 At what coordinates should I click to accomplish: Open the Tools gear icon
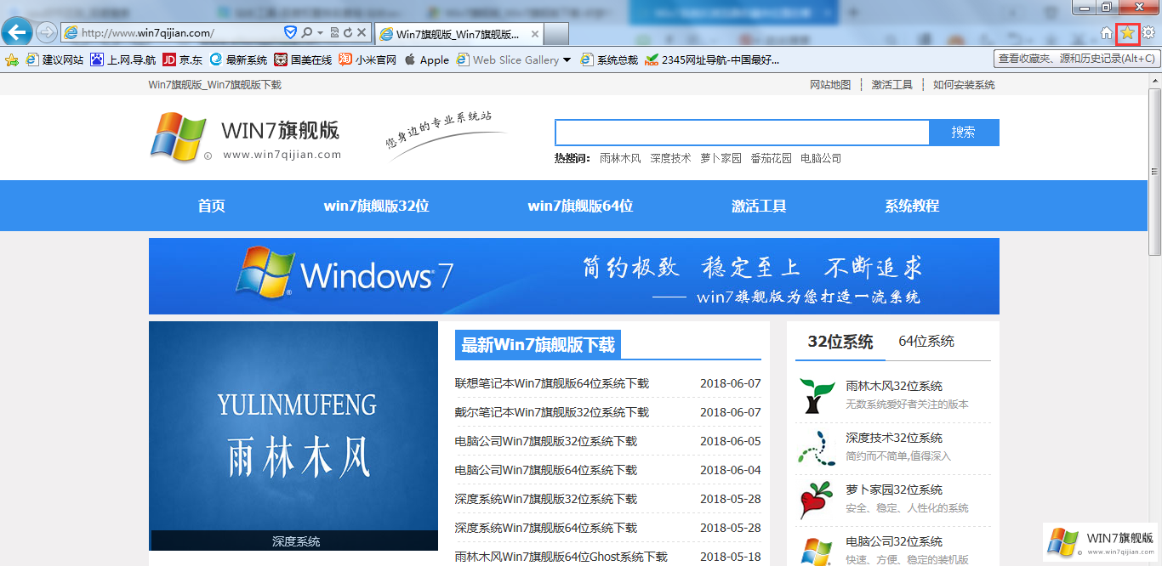coord(1148,33)
